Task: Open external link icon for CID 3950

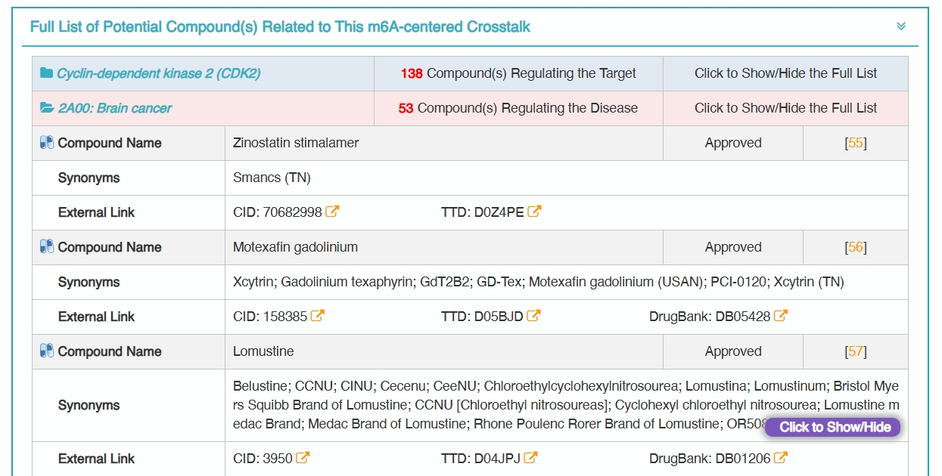Action: 303,459
